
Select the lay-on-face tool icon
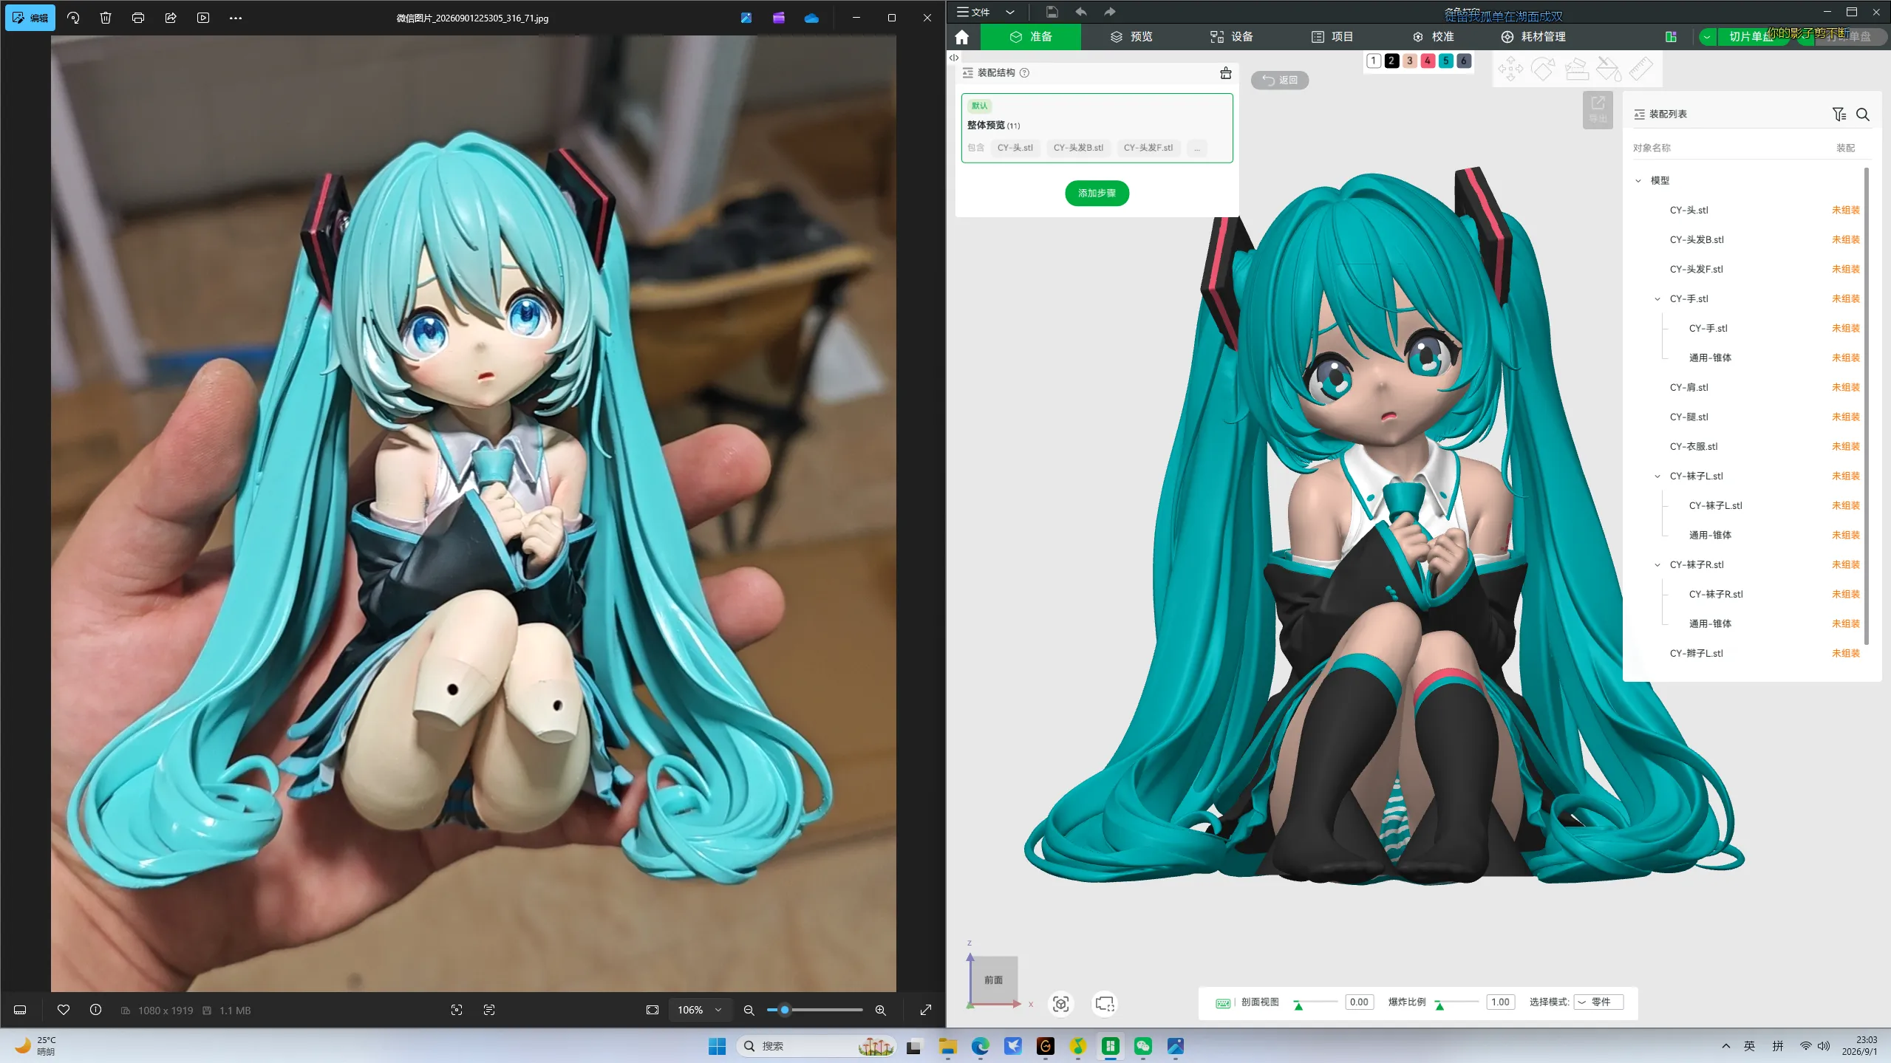click(x=1575, y=70)
